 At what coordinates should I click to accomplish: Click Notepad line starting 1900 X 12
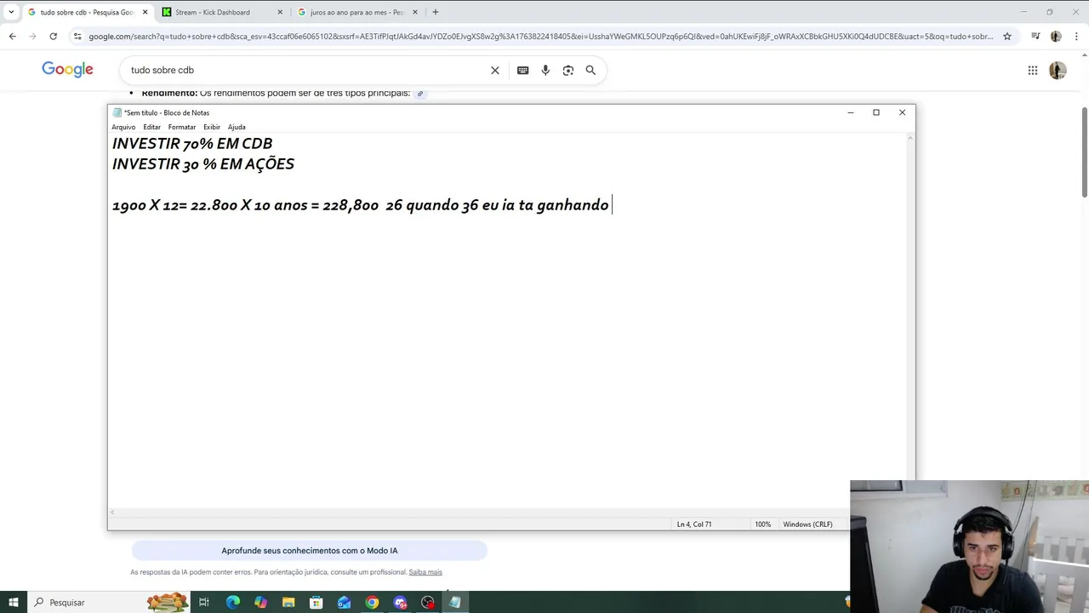tap(361, 205)
